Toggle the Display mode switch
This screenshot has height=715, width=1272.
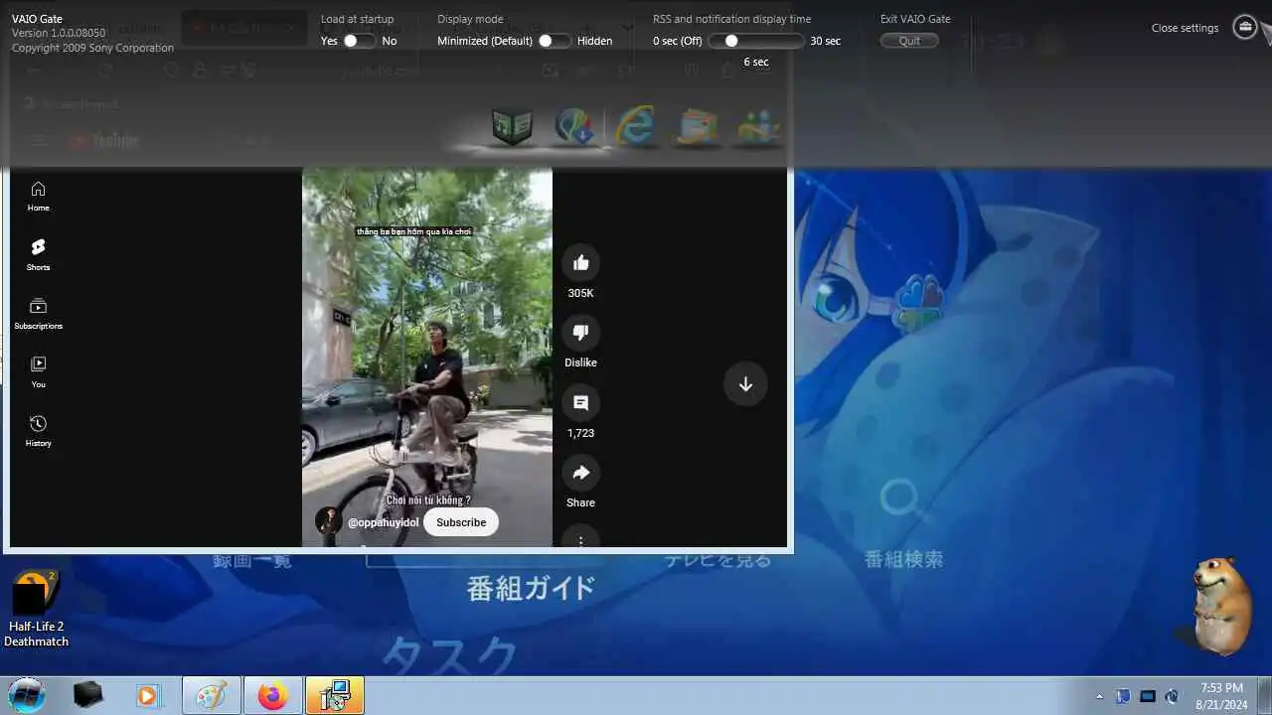click(555, 41)
